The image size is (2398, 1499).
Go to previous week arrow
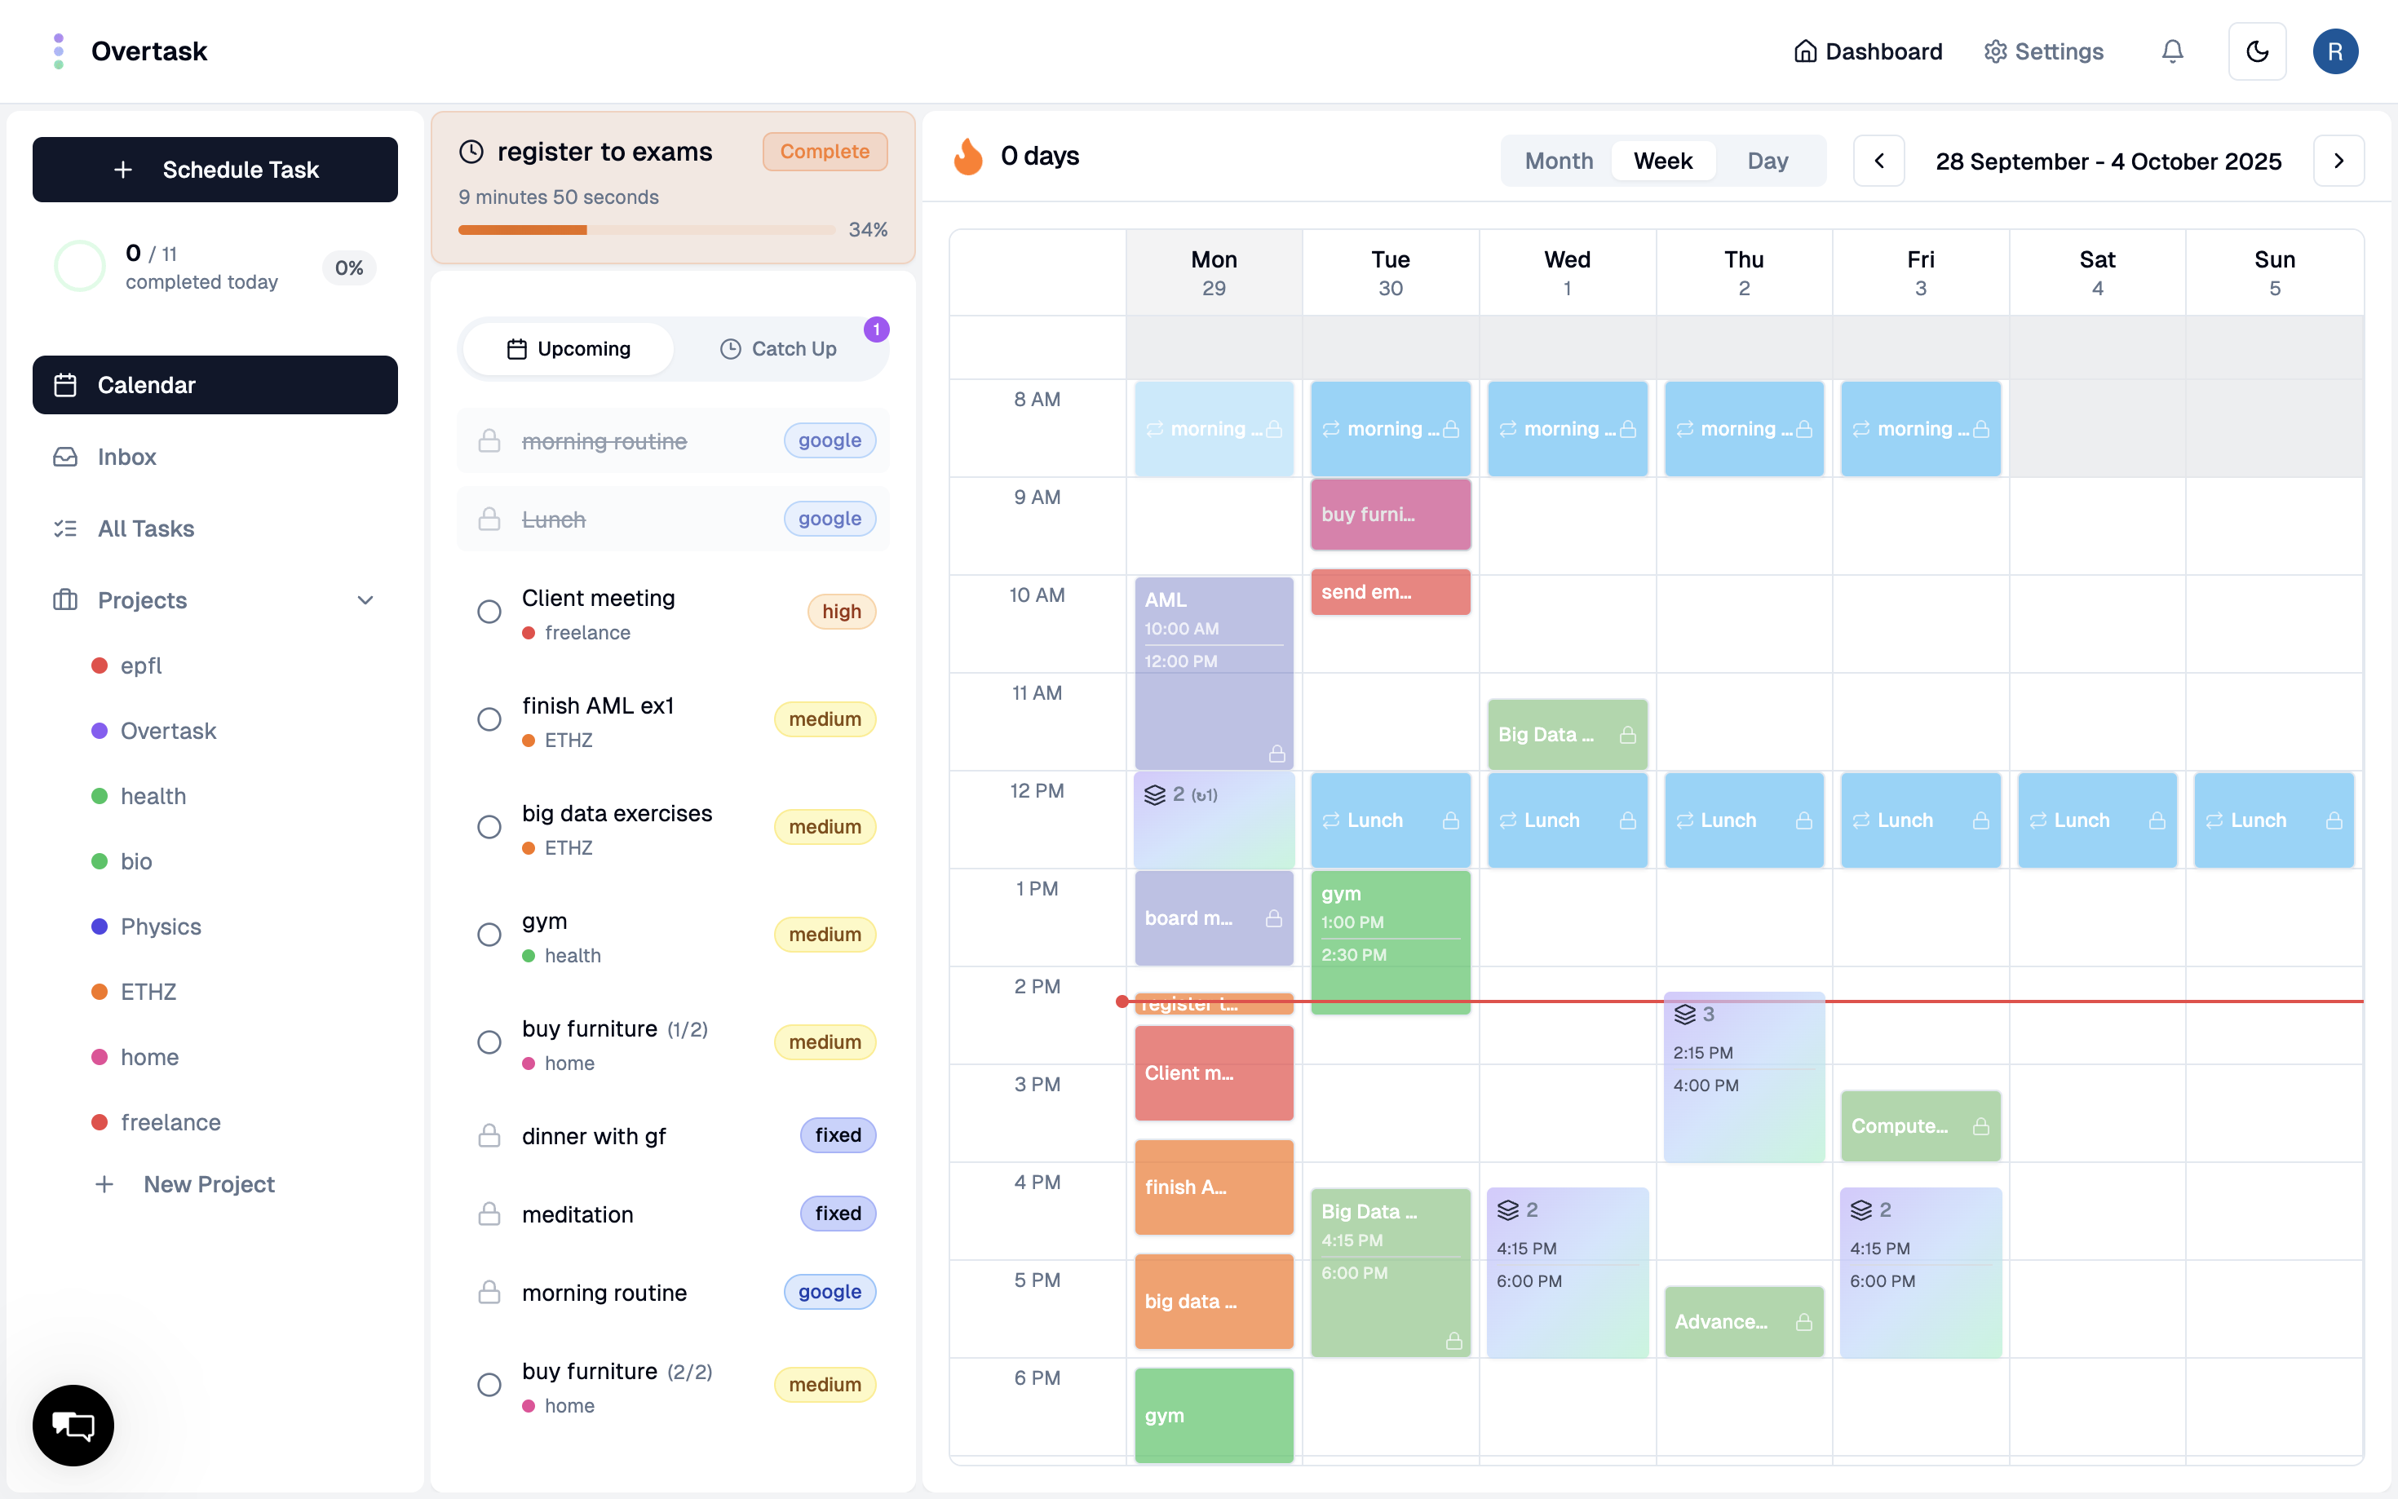(1878, 161)
